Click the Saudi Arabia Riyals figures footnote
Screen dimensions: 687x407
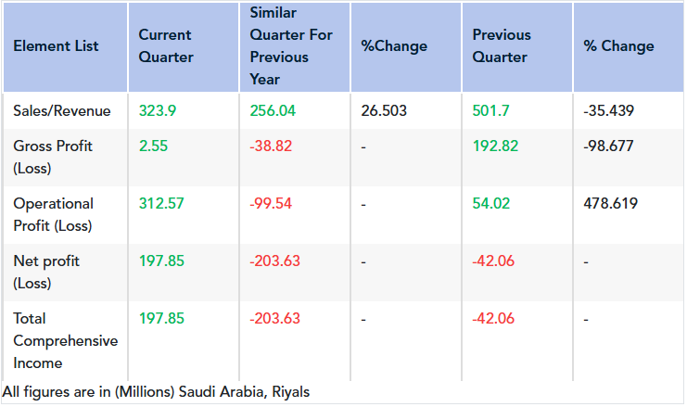(156, 392)
